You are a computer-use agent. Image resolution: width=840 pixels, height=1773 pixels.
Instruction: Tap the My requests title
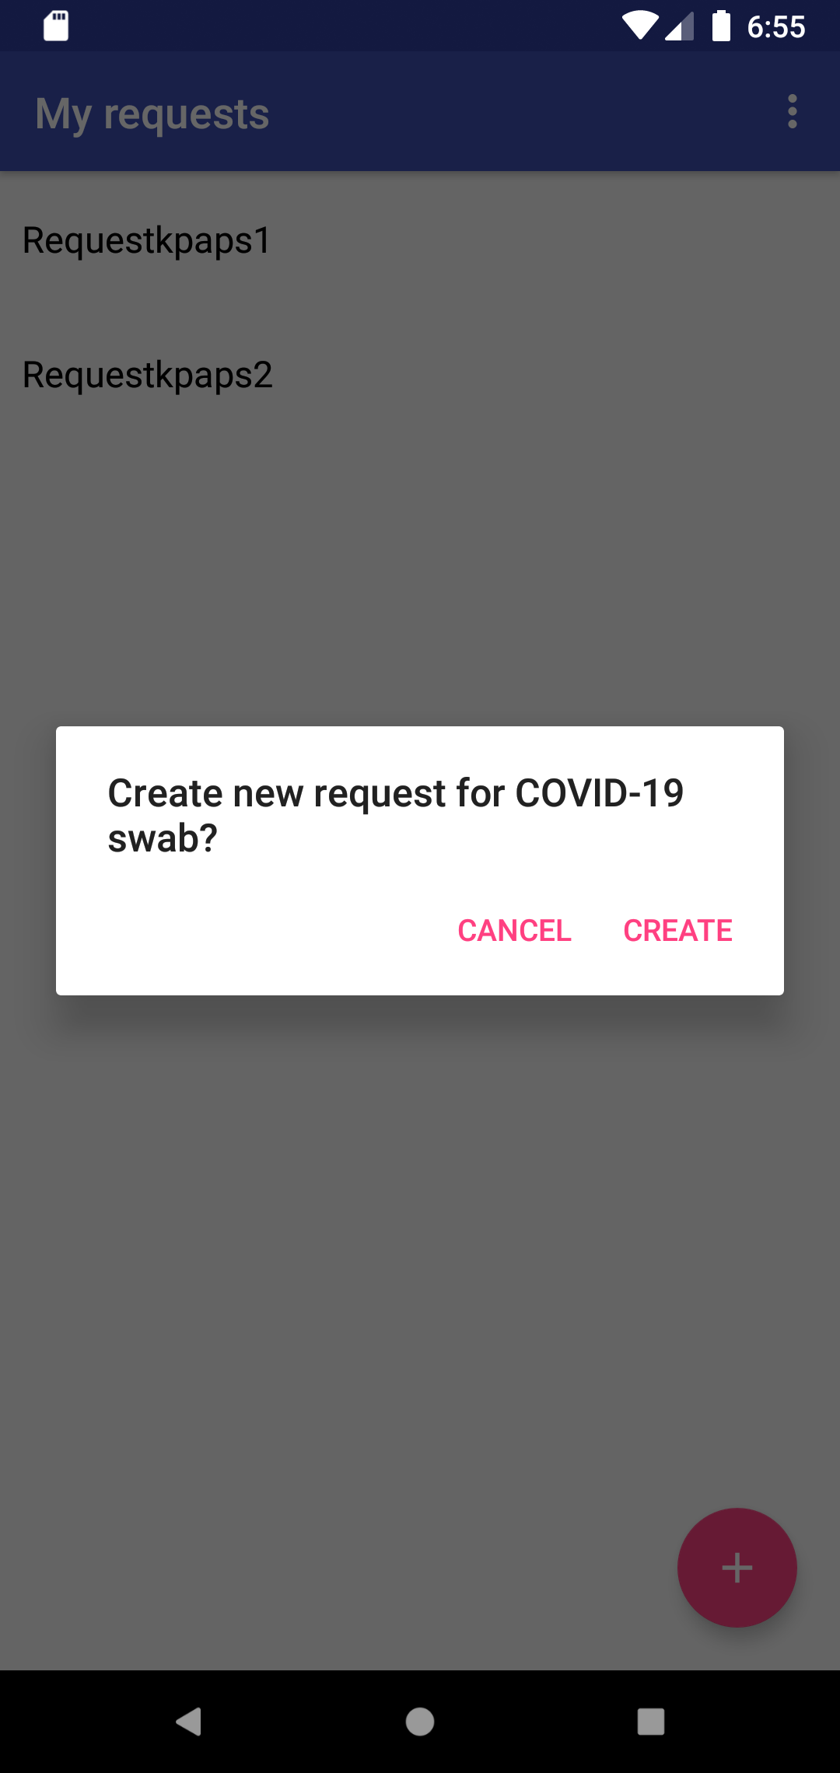click(x=152, y=114)
